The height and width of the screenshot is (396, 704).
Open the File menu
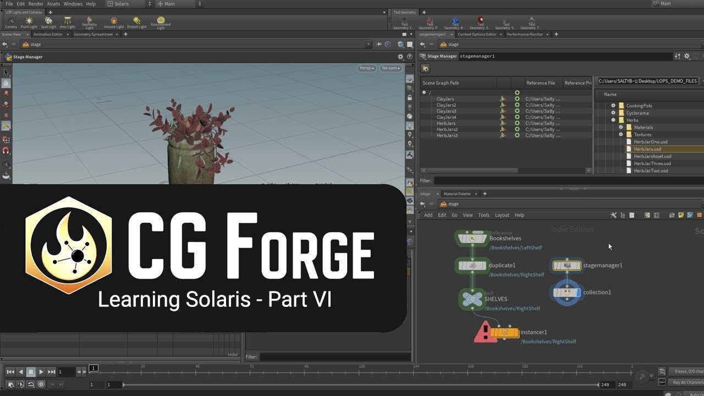point(9,4)
